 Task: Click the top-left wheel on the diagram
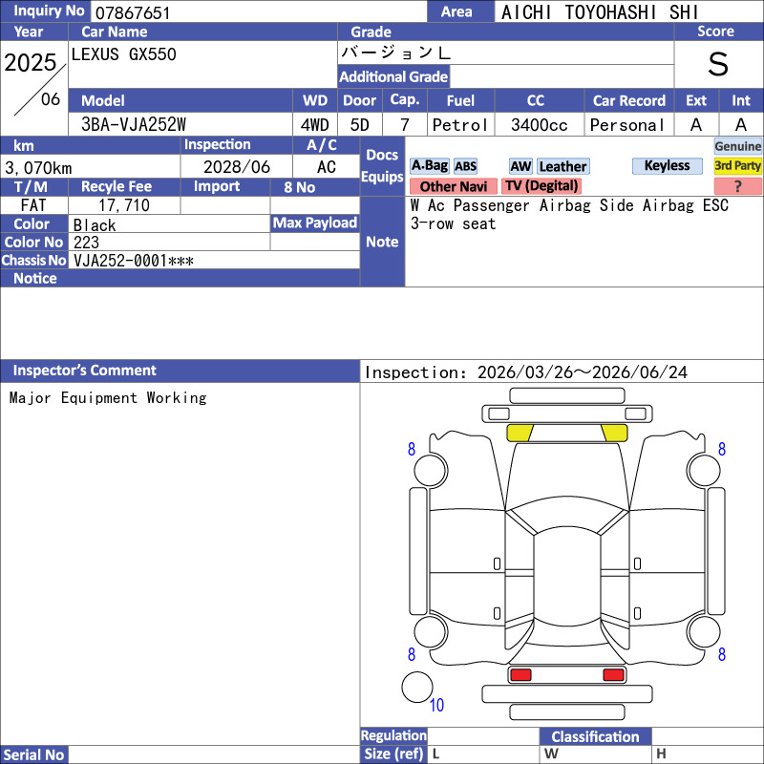point(413,470)
